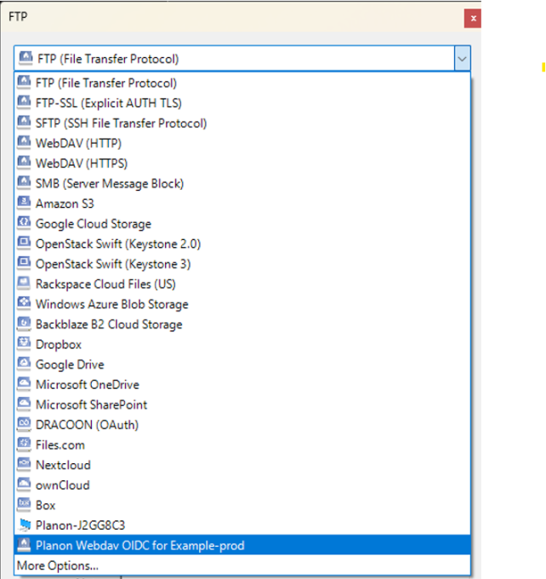Click the DRACOON (OAuth) icon

coord(24,424)
